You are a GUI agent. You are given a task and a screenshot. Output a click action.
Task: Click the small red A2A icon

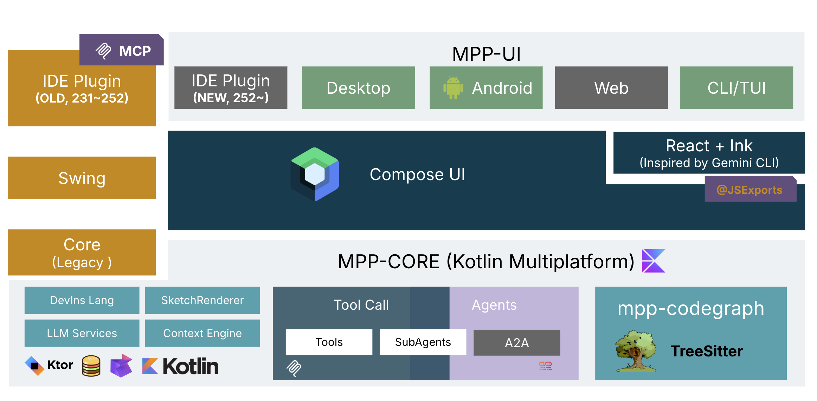tap(545, 366)
